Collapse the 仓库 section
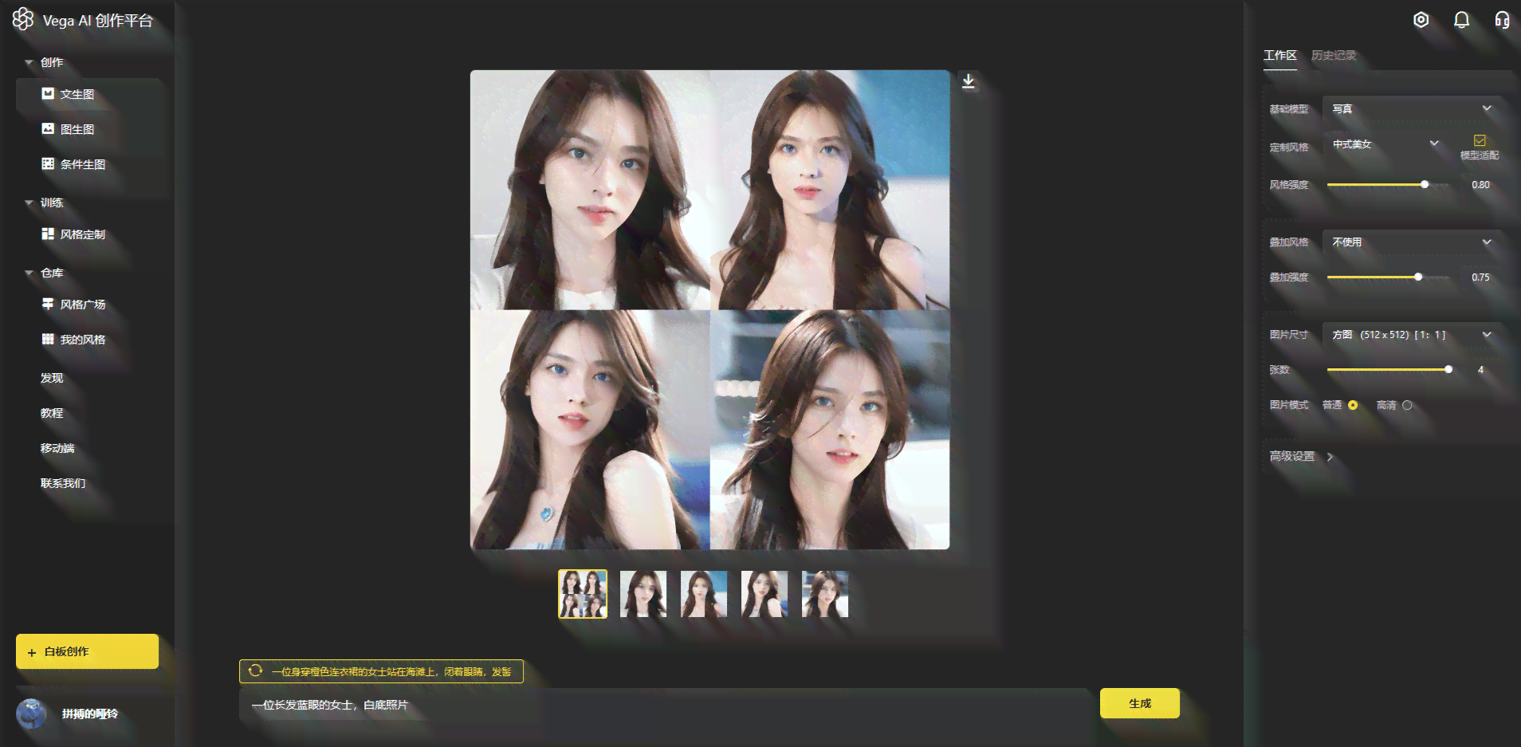 coord(29,273)
